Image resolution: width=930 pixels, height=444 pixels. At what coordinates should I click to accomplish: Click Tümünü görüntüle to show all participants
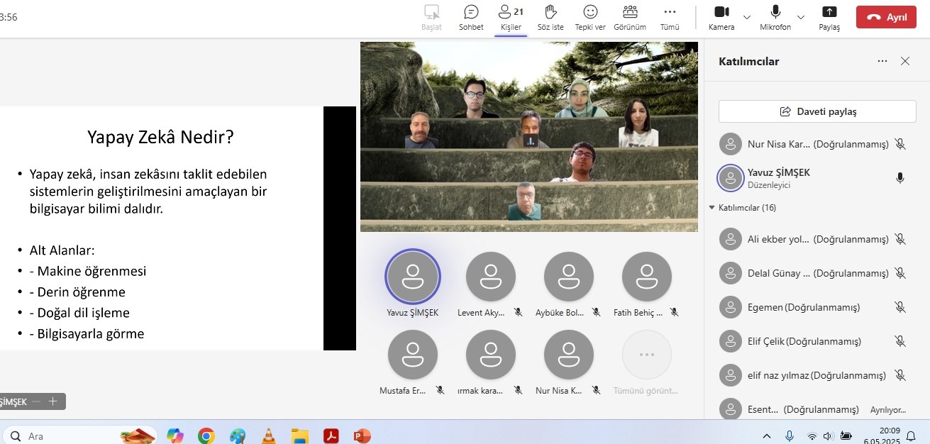(646, 355)
